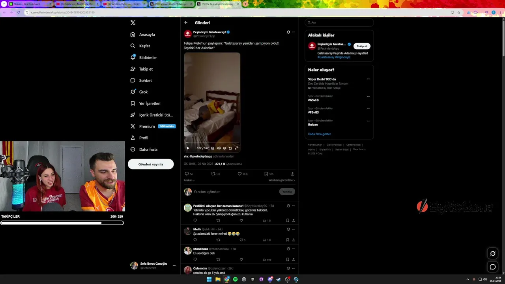Open Windows Start menu
Image resolution: width=505 pixels, height=284 pixels.
point(209,279)
